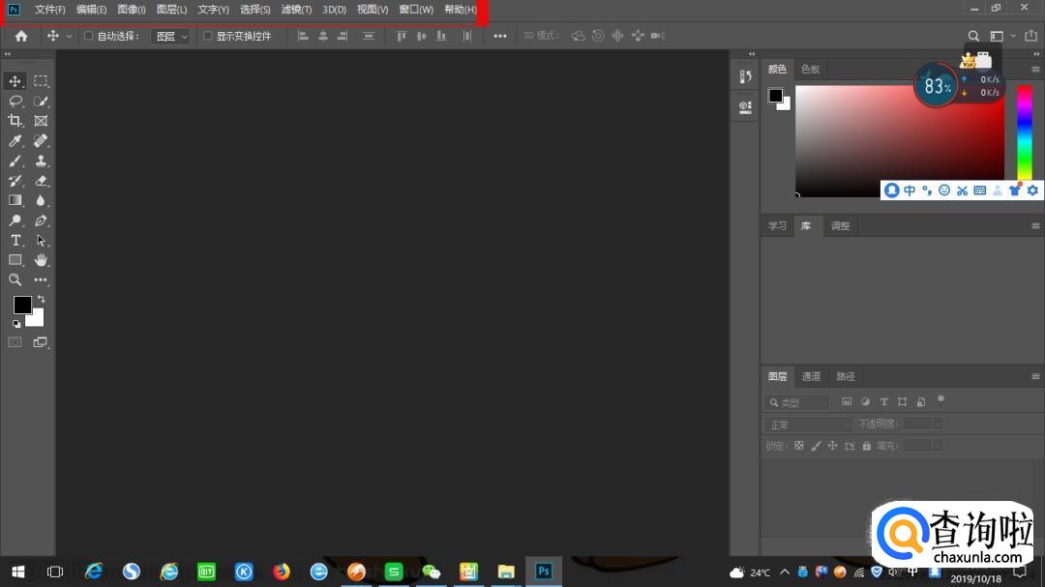Image resolution: width=1045 pixels, height=587 pixels.
Task: Enable the 自动选择 checkbox
Action: tap(89, 36)
